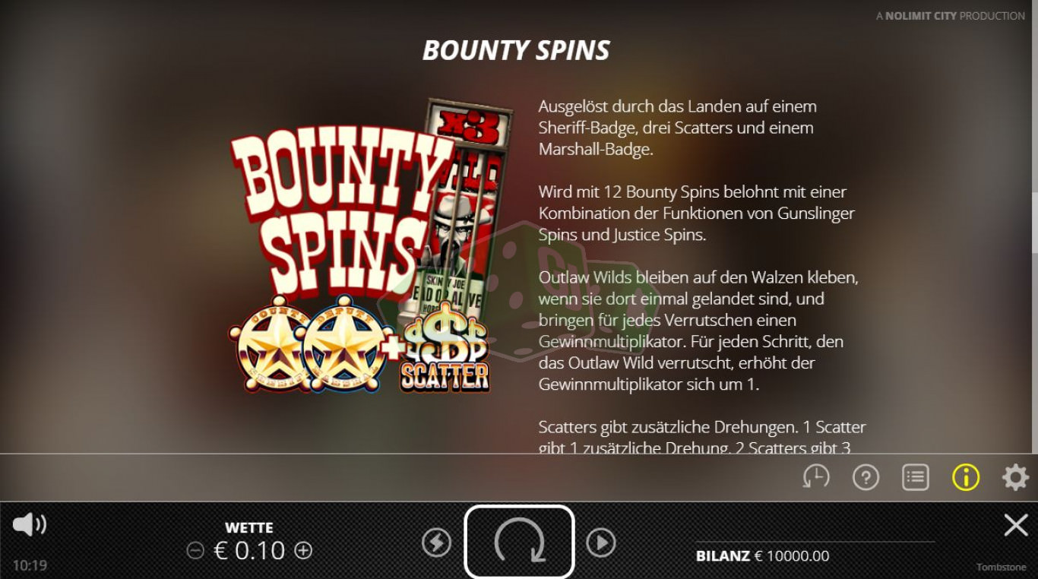Click the Bilanz € 10000.00 balance
Image resolution: width=1038 pixels, height=579 pixels.
pyautogui.click(x=762, y=556)
